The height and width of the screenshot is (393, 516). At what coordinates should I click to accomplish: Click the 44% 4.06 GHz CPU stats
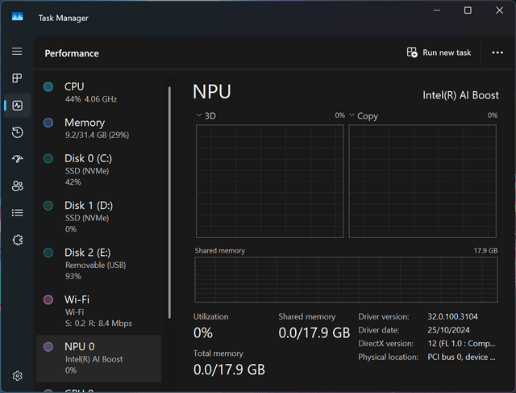pyautogui.click(x=91, y=99)
